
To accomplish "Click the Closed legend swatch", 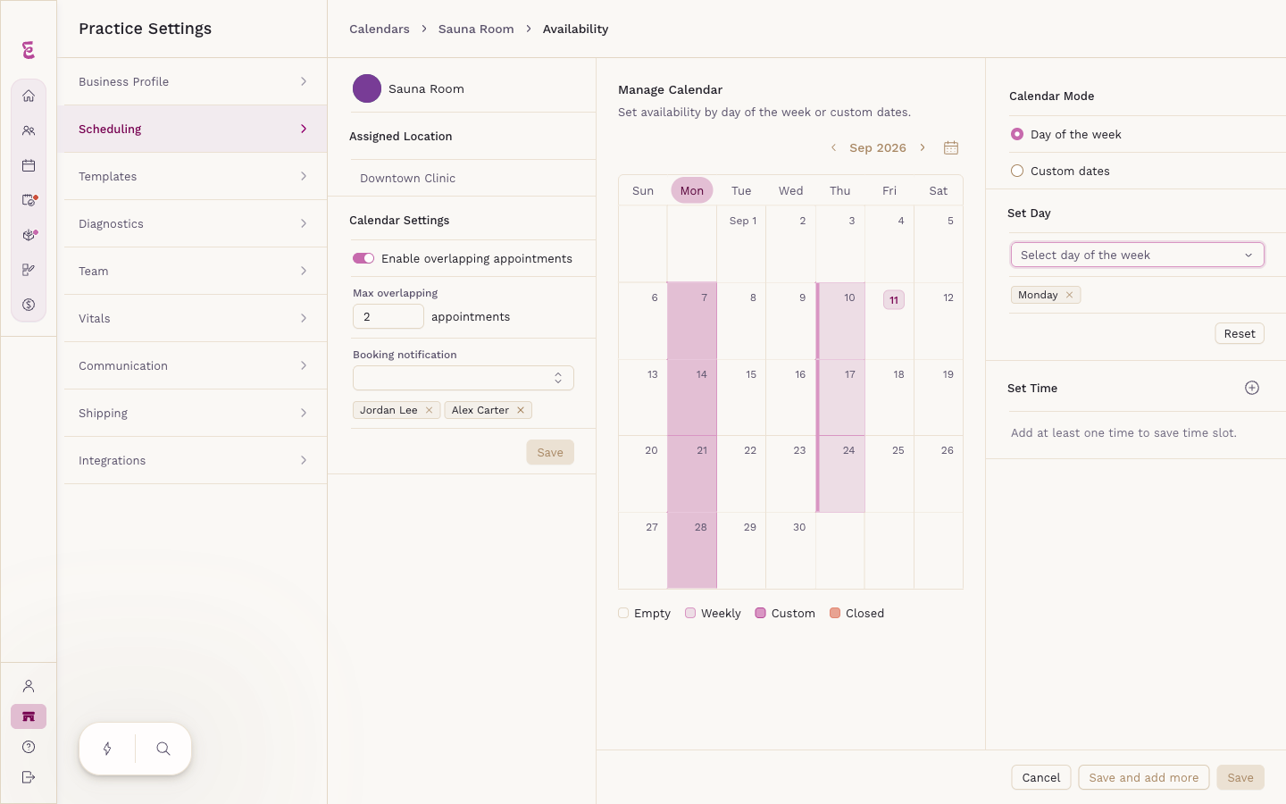I will click(x=835, y=613).
